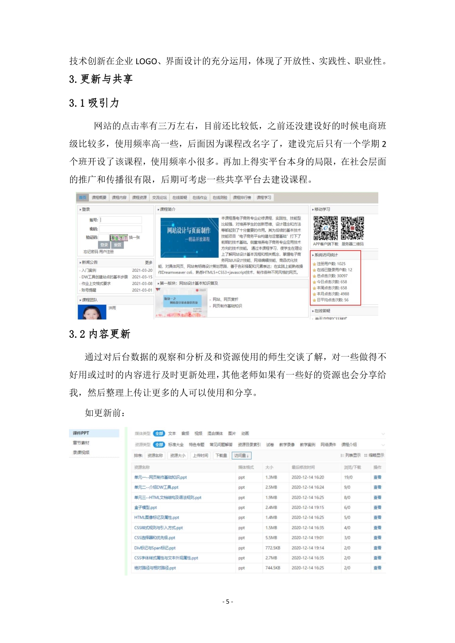Collapse the 系统访问统计 panel header
Viewport: 455px width, 643px height.
(x=344, y=255)
